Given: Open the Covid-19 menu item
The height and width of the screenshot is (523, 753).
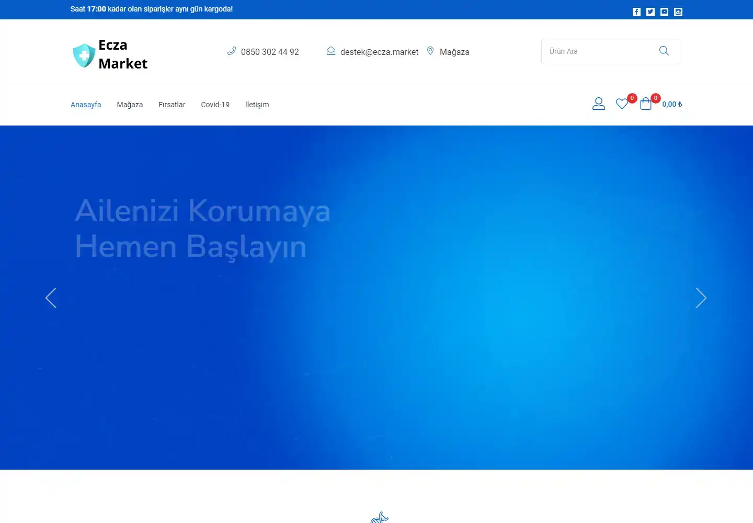Looking at the screenshot, I should tap(215, 105).
